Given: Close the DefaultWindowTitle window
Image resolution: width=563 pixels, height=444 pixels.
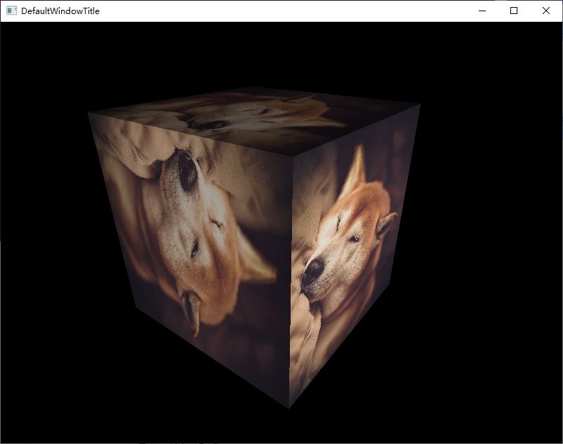Looking at the screenshot, I should 545,11.
